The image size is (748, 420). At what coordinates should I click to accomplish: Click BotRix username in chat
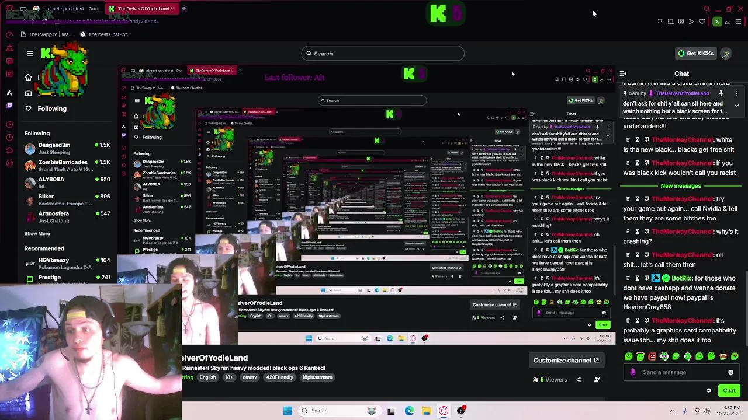pos(681,278)
